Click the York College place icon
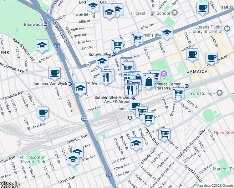Viewport: 234px width, 188px height. 220,93
